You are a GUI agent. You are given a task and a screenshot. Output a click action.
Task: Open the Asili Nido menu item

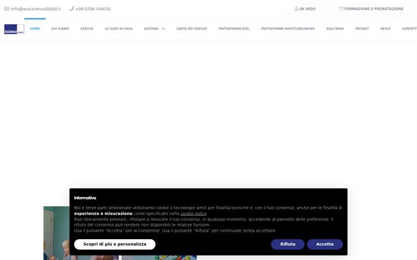(335, 29)
